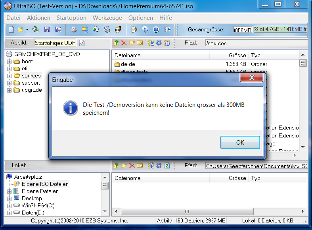Expand the Eigene Dateien node
Image resolution: width=312 pixels, height=230 pixels.
click(x=9, y=191)
